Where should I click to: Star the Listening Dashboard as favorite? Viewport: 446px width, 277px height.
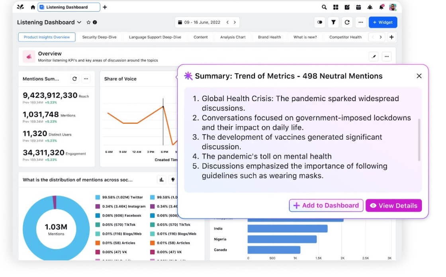coord(88,22)
